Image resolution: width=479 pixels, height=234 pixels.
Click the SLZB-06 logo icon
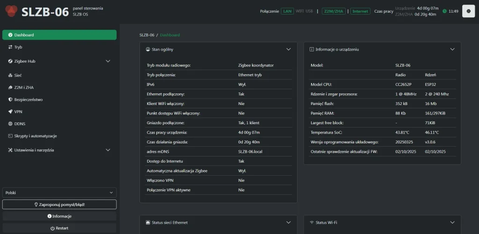11,11
